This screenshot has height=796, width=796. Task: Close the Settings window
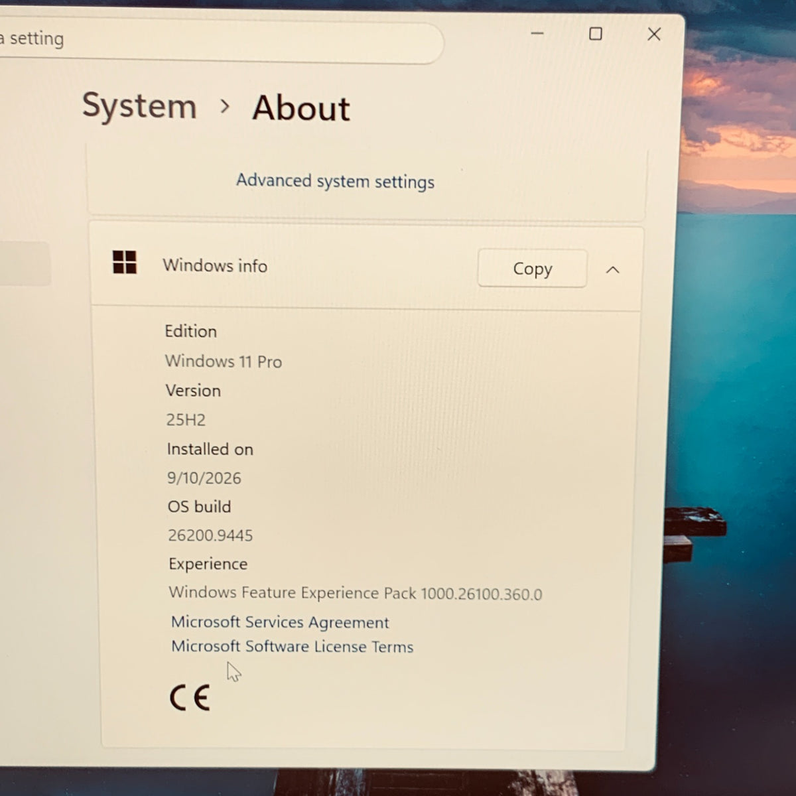(654, 34)
